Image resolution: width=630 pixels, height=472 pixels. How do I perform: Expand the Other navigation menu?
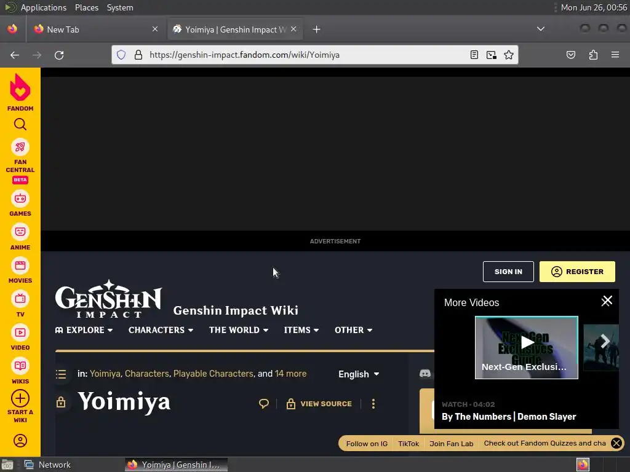(x=354, y=330)
